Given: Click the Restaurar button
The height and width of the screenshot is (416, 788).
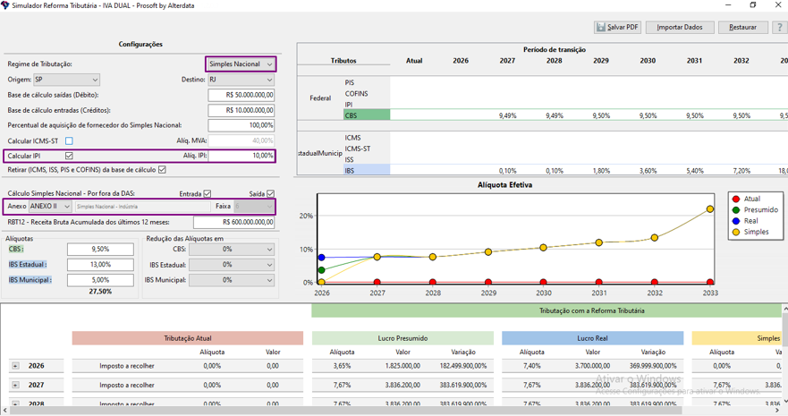Looking at the screenshot, I should pos(742,28).
